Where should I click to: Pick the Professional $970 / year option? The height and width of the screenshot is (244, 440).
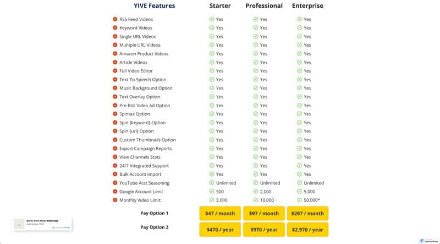(x=264, y=230)
